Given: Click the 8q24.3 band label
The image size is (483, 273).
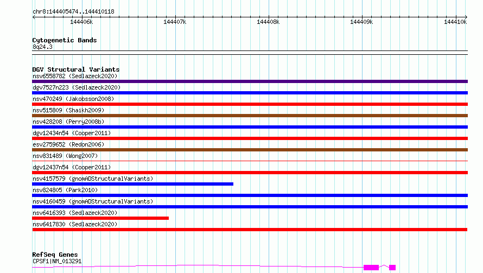Looking at the screenshot, I should 42,47.
